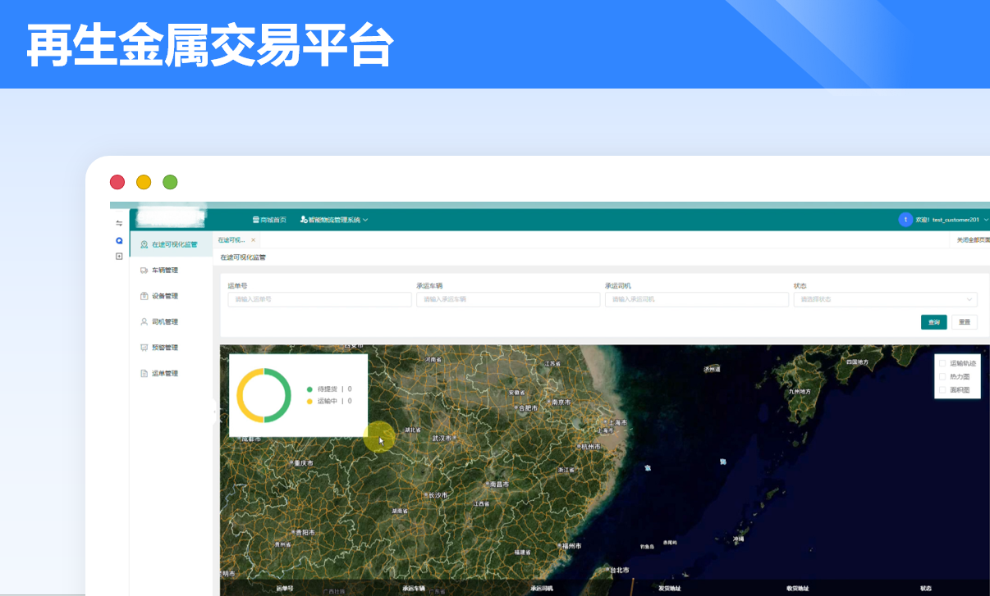This screenshot has width=990, height=596.
Task: Click 收货地址 table column header
Action: tap(797, 588)
